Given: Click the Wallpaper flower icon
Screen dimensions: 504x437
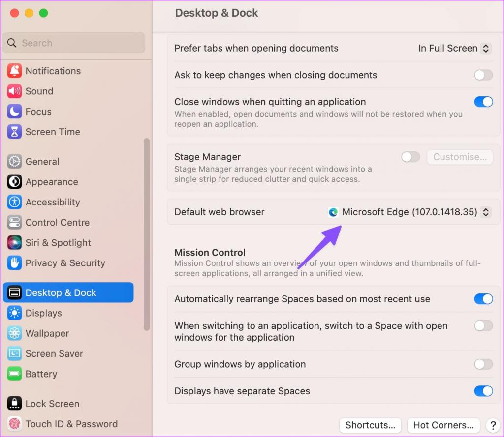Looking at the screenshot, I should coord(14,333).
